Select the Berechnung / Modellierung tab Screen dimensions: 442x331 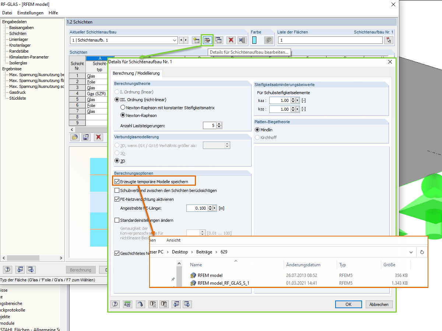136,73
